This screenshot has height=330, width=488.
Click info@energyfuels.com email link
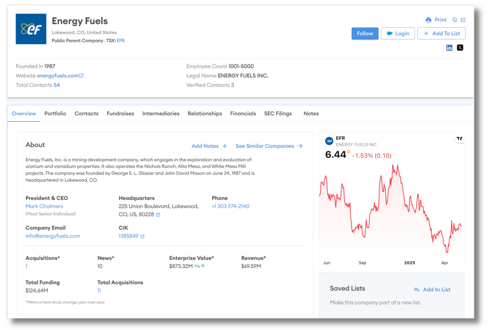[x=53, y=236]
